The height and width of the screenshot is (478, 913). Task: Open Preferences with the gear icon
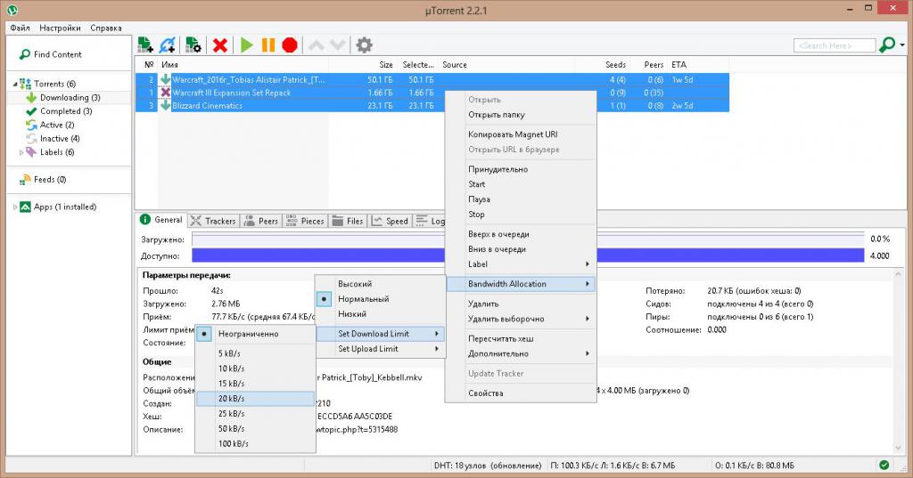364,45
